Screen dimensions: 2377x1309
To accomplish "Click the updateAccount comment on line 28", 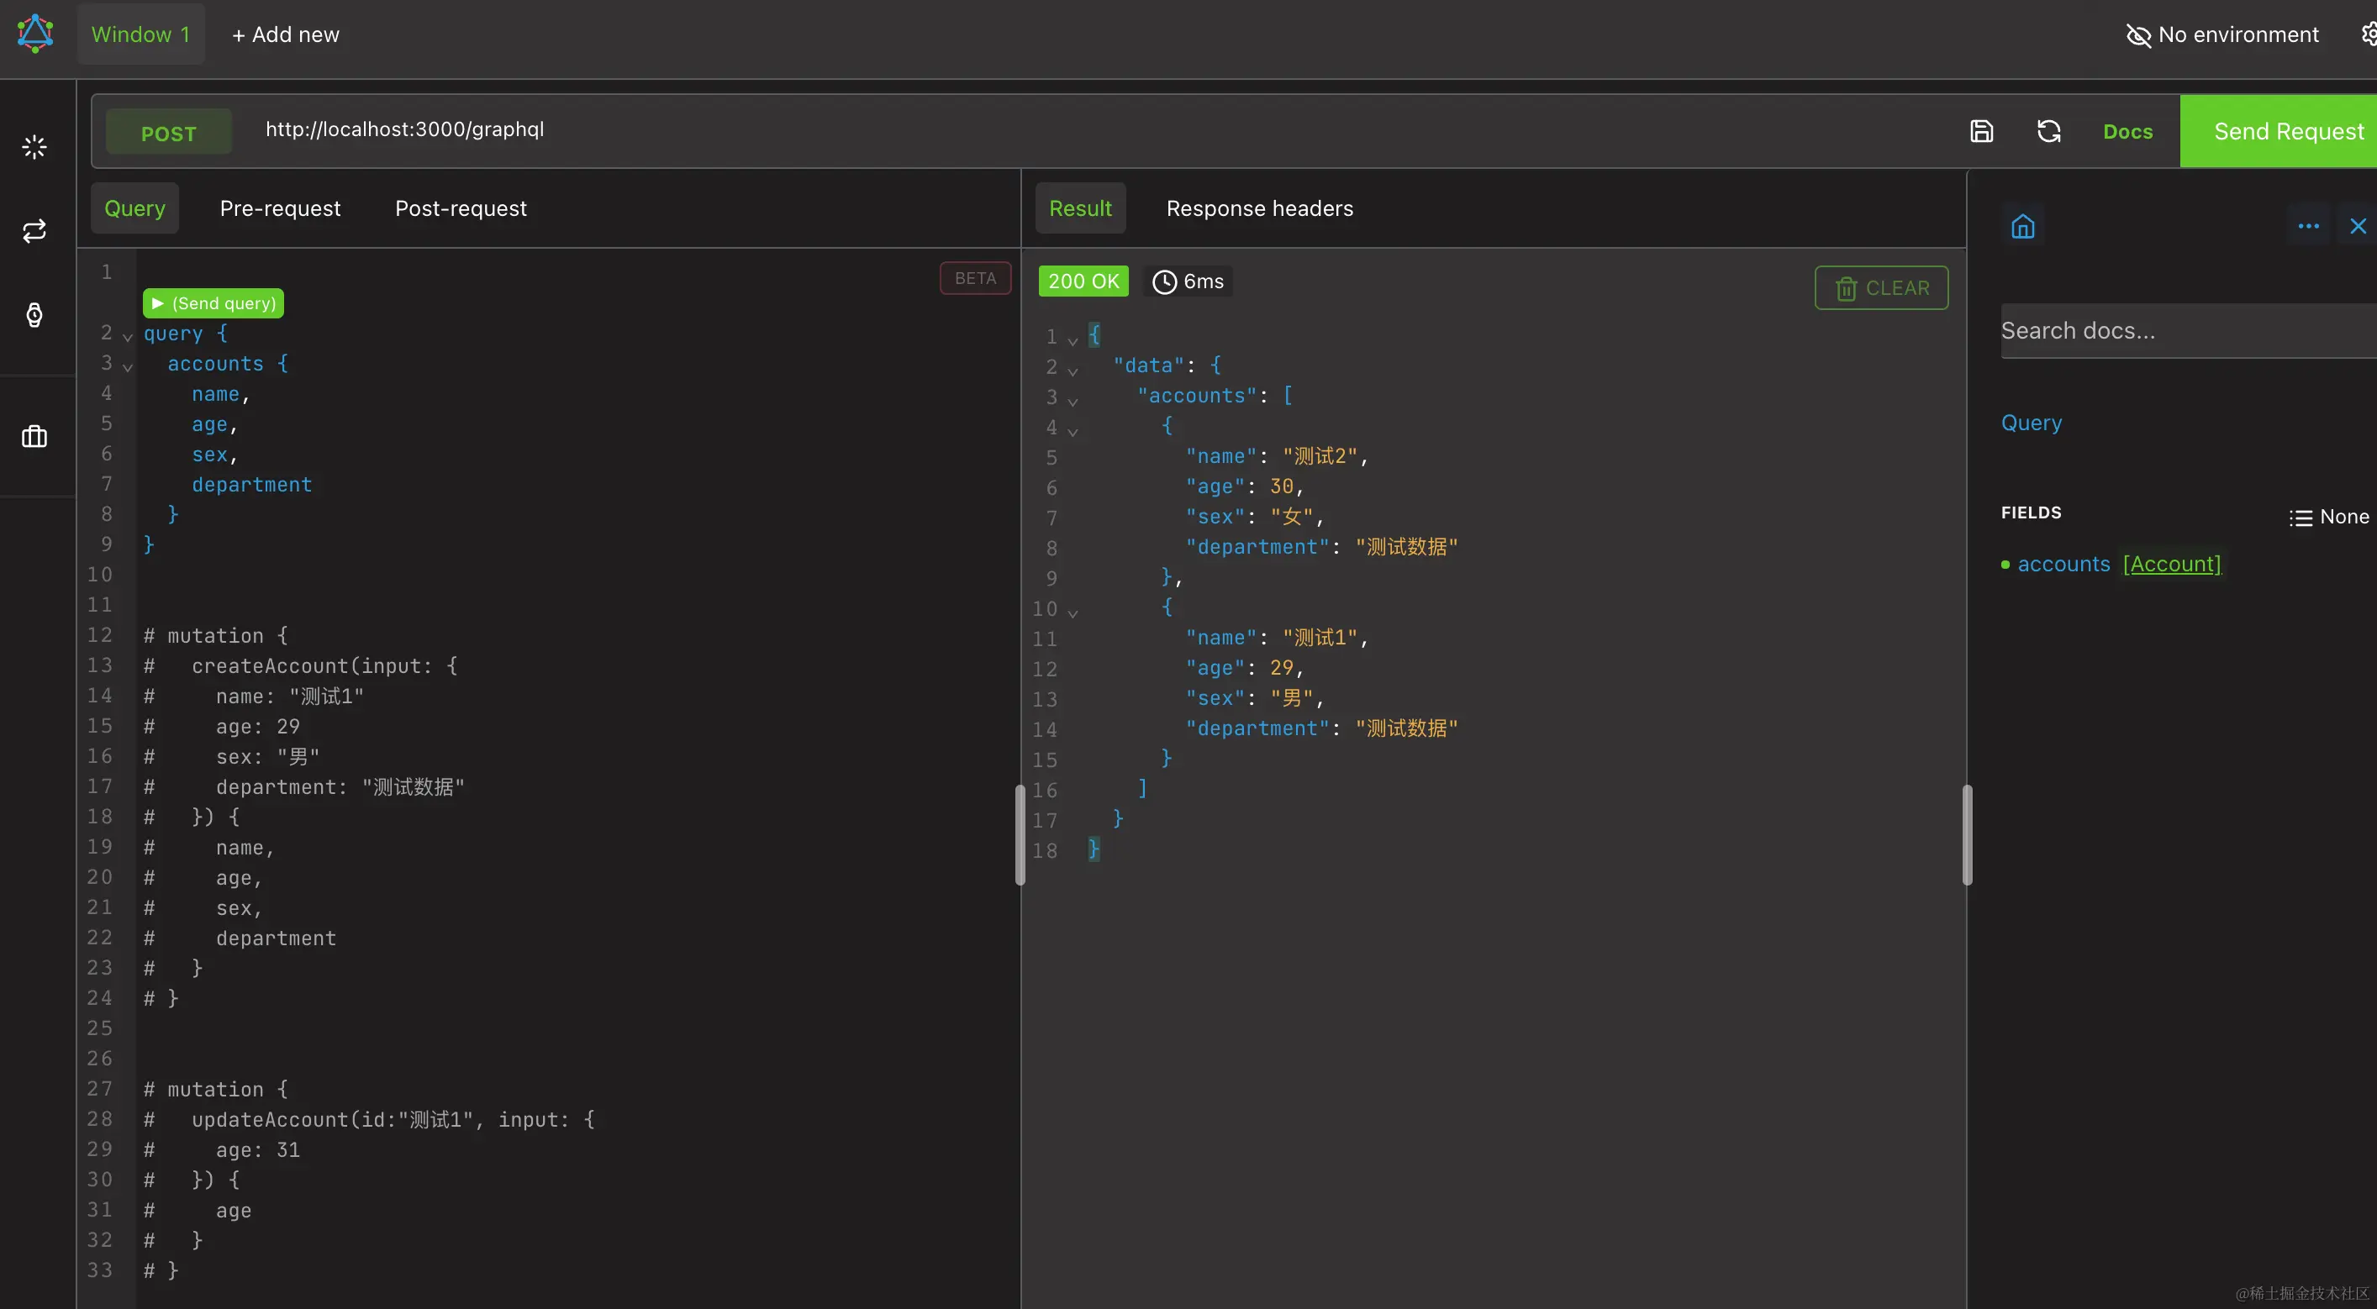I will pos(370,1120).
